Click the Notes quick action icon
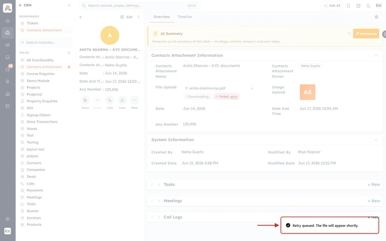The width and height of the screenshot is (386, 241). coord(85,100)
